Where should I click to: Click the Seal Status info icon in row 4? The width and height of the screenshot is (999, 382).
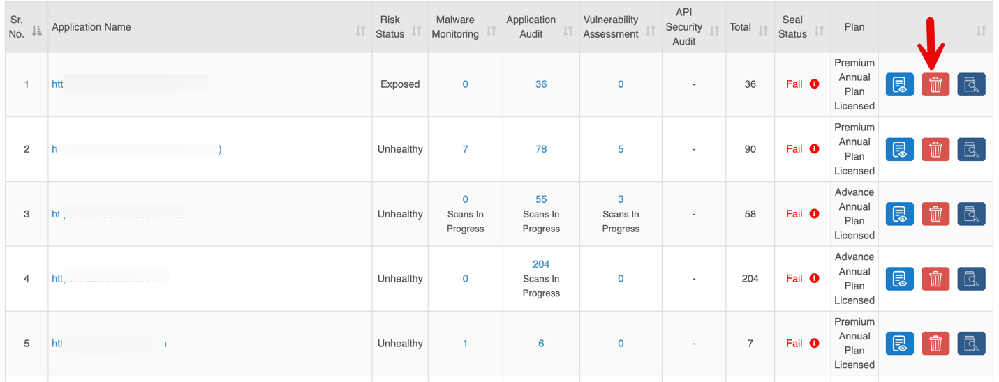(814, 279)
